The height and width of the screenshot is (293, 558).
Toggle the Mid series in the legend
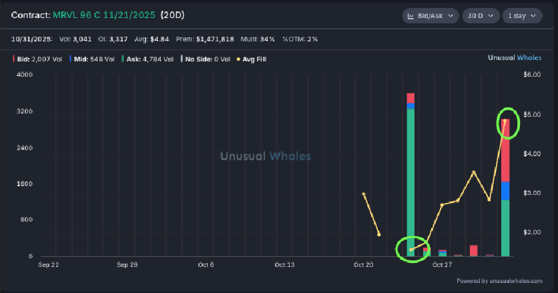point(92,59)
